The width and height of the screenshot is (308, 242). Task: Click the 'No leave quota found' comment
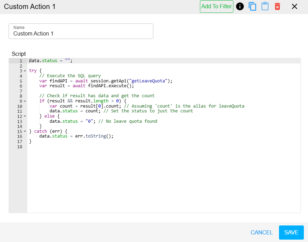pyautogui.click(x=128, y=121)
